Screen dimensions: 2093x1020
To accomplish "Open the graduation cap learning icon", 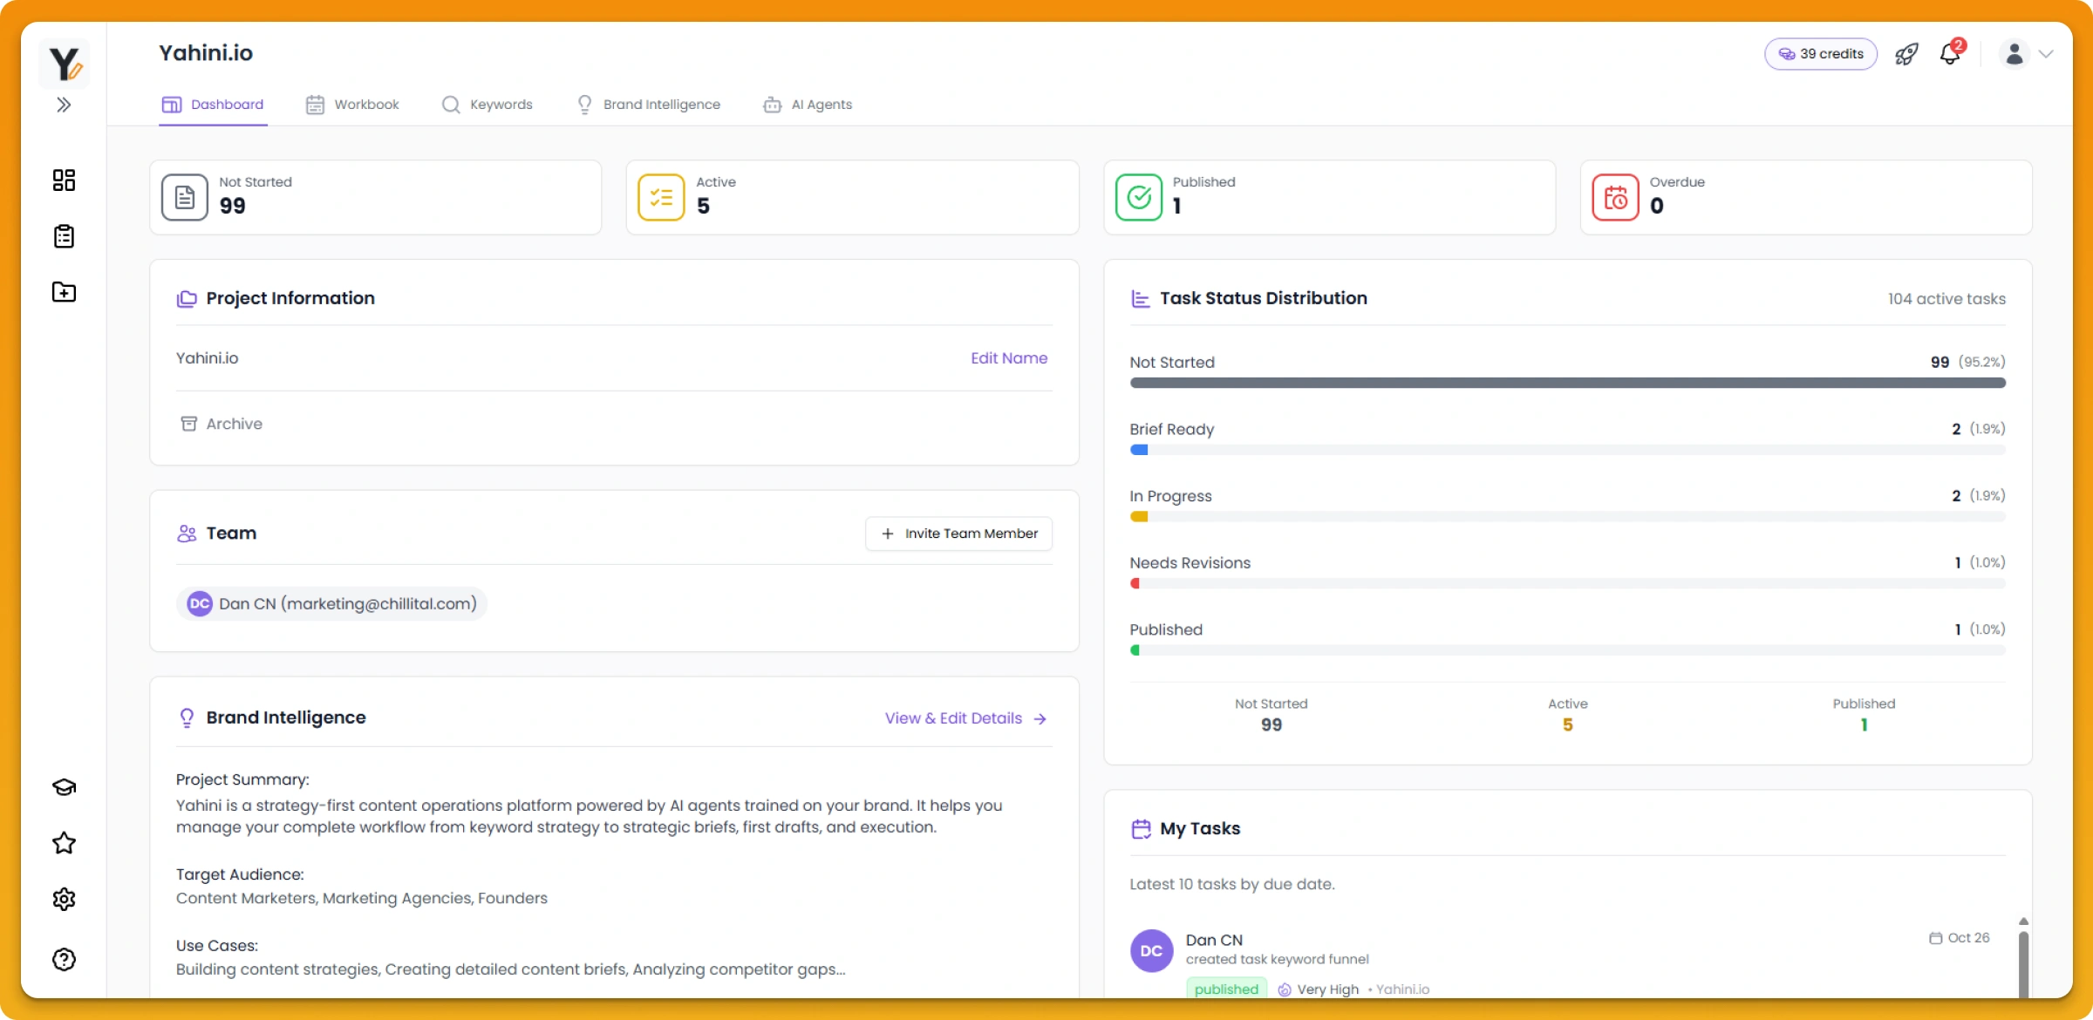I will pos(64,787).
